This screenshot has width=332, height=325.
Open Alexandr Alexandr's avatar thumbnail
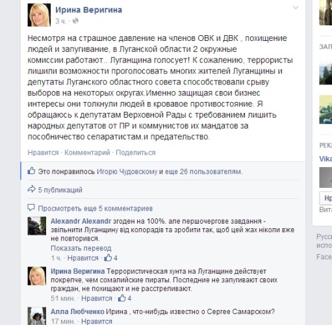[37, 226]
